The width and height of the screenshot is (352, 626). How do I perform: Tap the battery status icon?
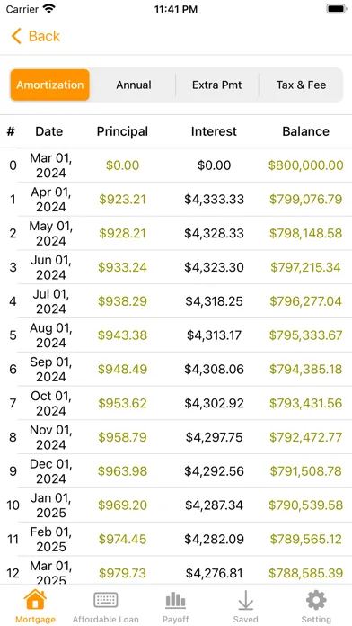coord(337,9)
